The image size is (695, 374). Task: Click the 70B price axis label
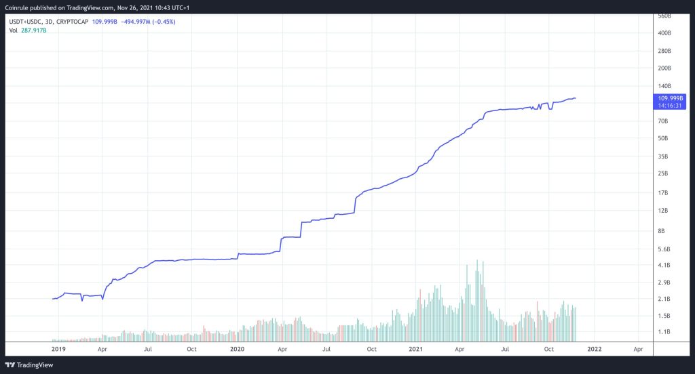(662, 121)
